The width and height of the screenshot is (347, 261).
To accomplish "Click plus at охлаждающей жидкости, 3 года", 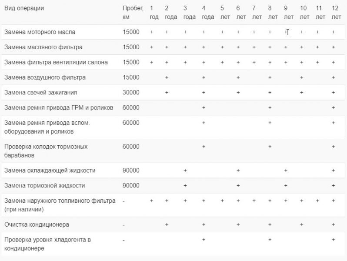I will 185,171.
